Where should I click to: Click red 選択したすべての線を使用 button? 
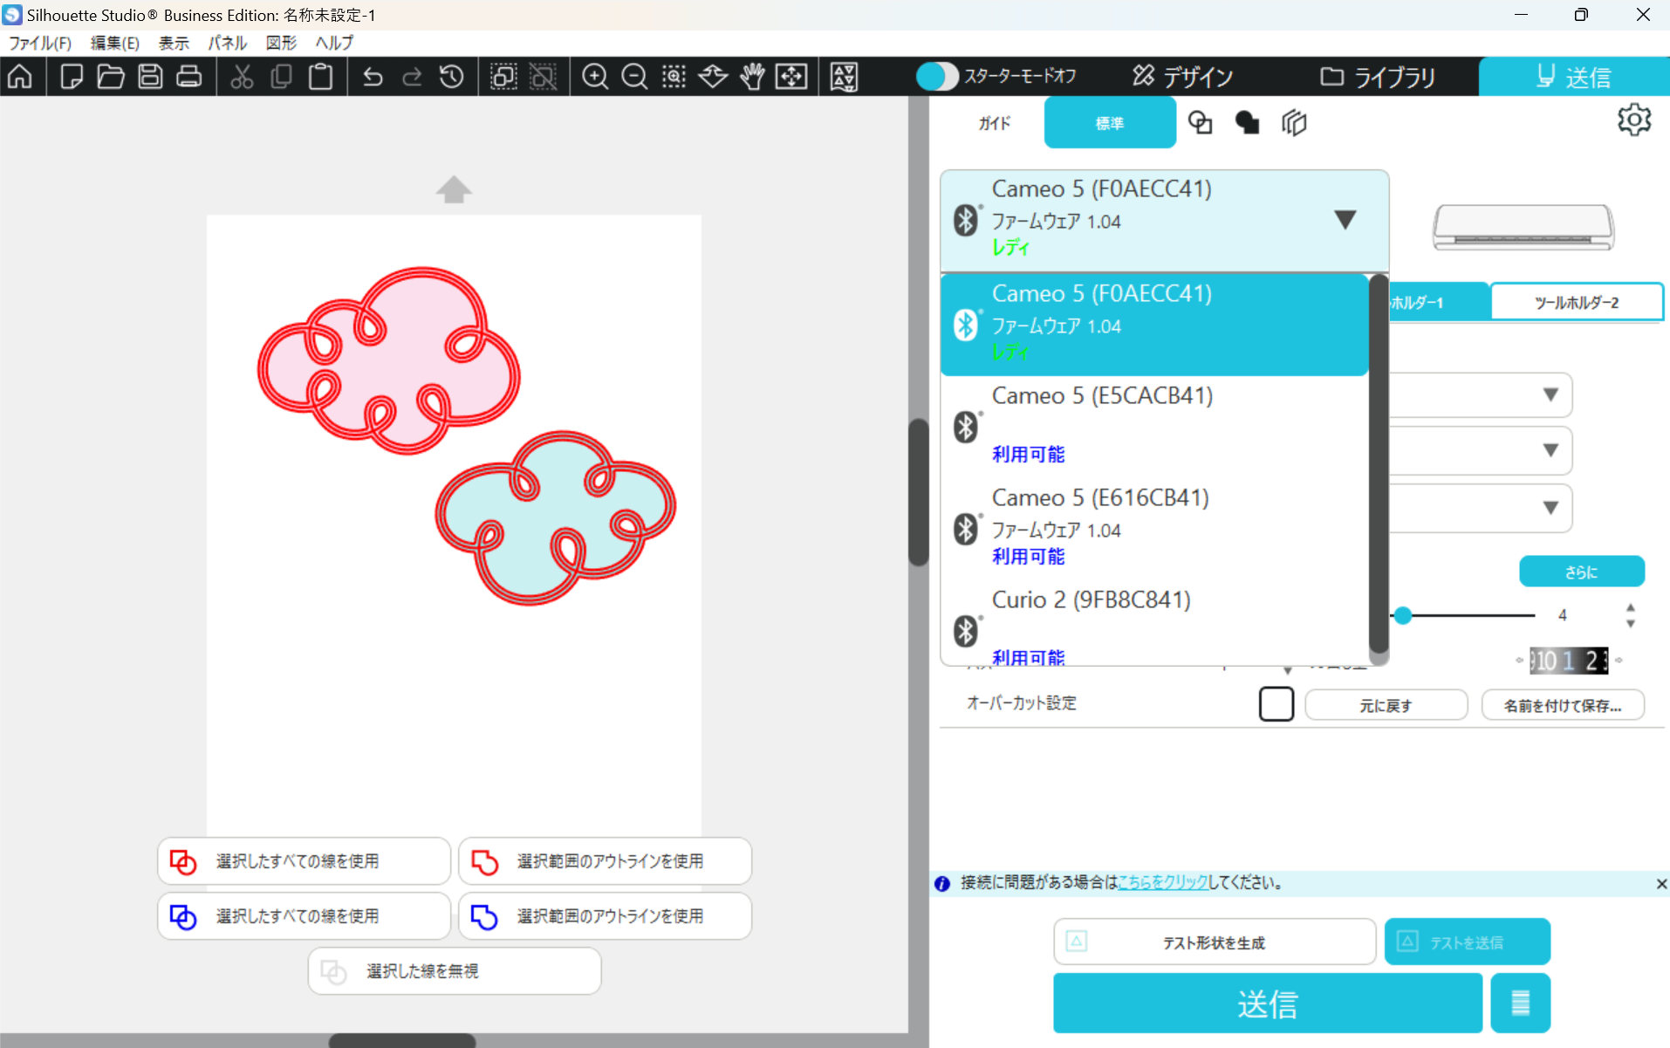click(304, 861)
